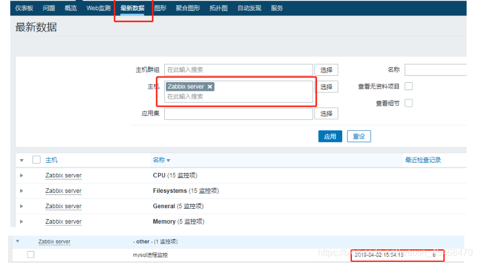The height and width of the screenshot is (263, 478).
Task: Click the host search input under Zabbix server tag
Action: [238, 96]
